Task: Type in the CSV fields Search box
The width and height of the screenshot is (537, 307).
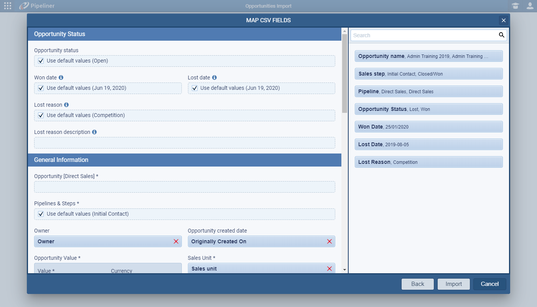Action: point(424,35)
